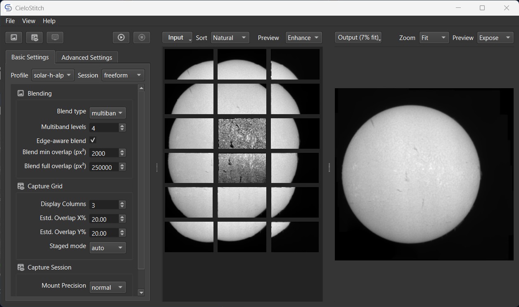This screenshot has width=519, height=307.
Task: Click the Blend min overlap field
Action: point(104,153)
